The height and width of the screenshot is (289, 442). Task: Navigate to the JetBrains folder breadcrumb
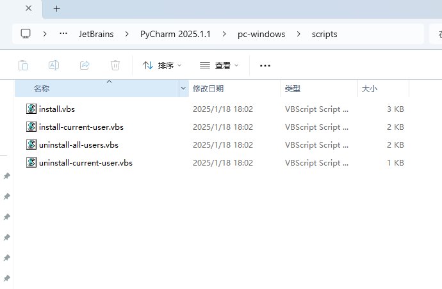pyautogui.click(x=96, y=34)
